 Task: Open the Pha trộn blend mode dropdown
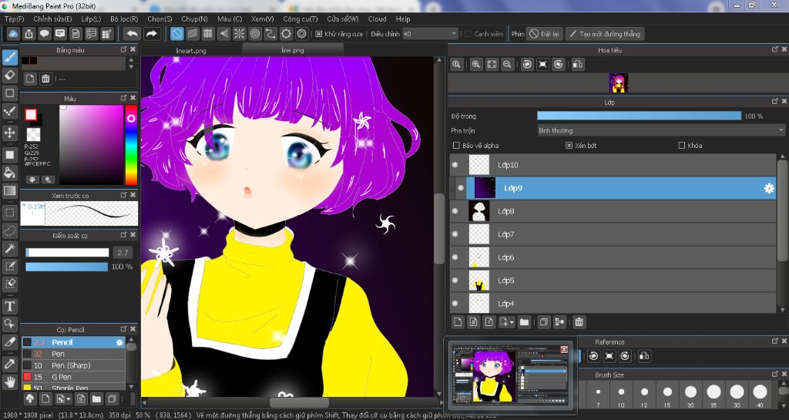(660, 130)
